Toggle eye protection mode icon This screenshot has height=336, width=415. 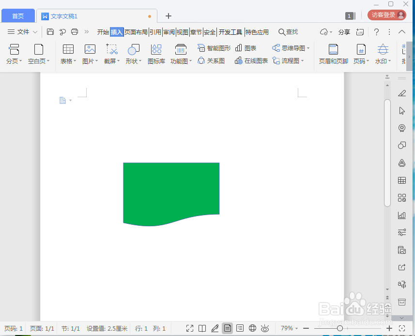coord(265,328)
